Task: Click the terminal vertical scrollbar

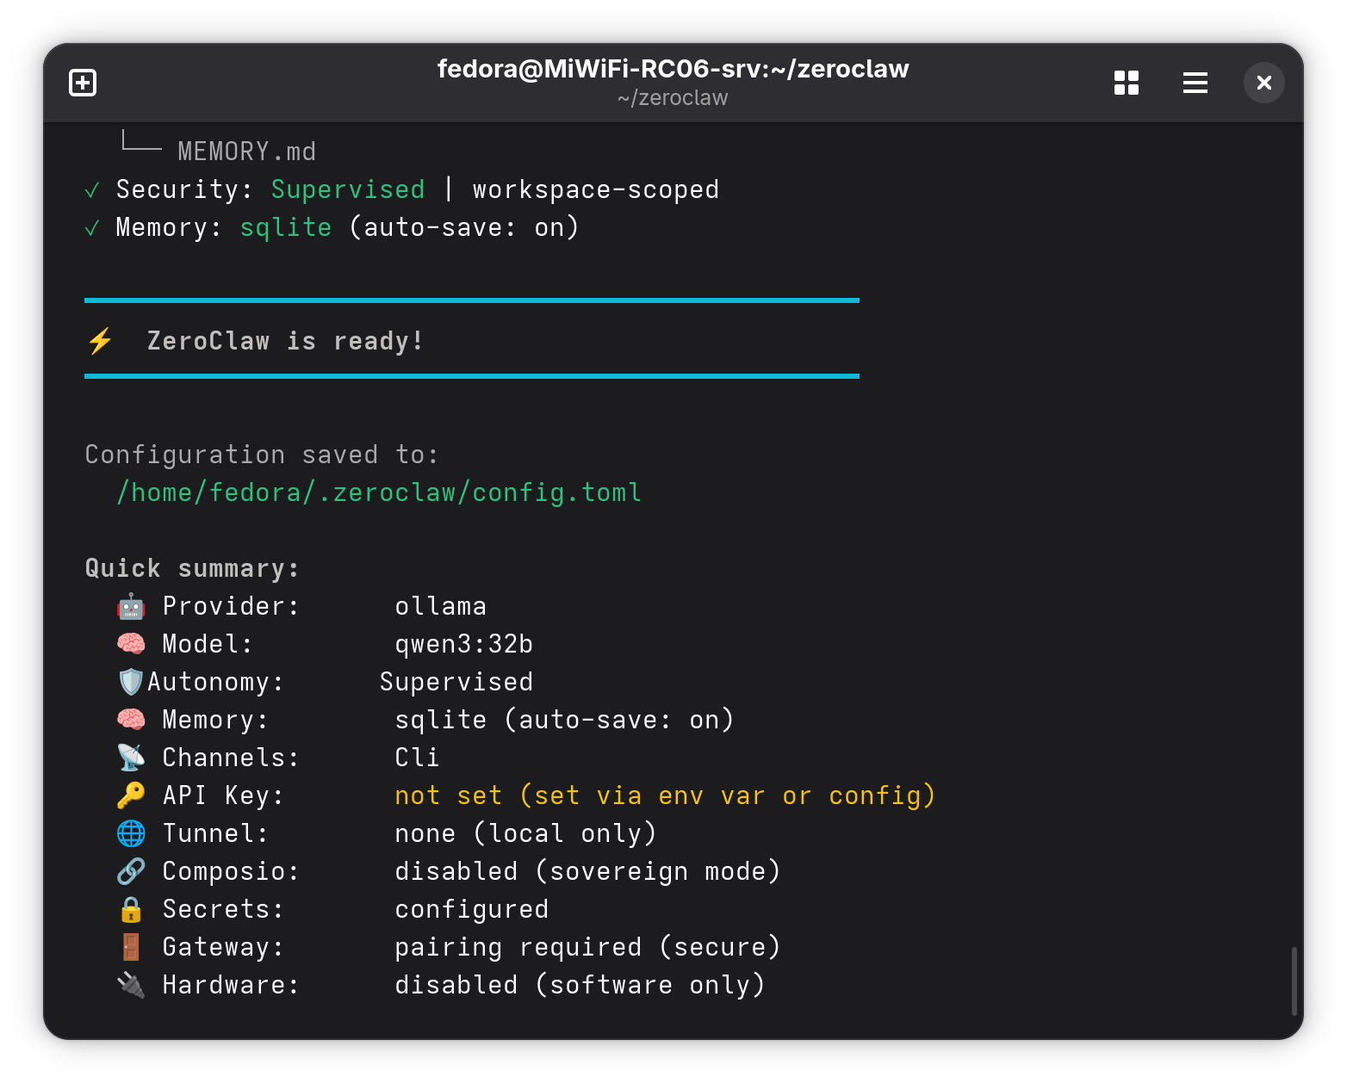Action: click(1294, 981)
